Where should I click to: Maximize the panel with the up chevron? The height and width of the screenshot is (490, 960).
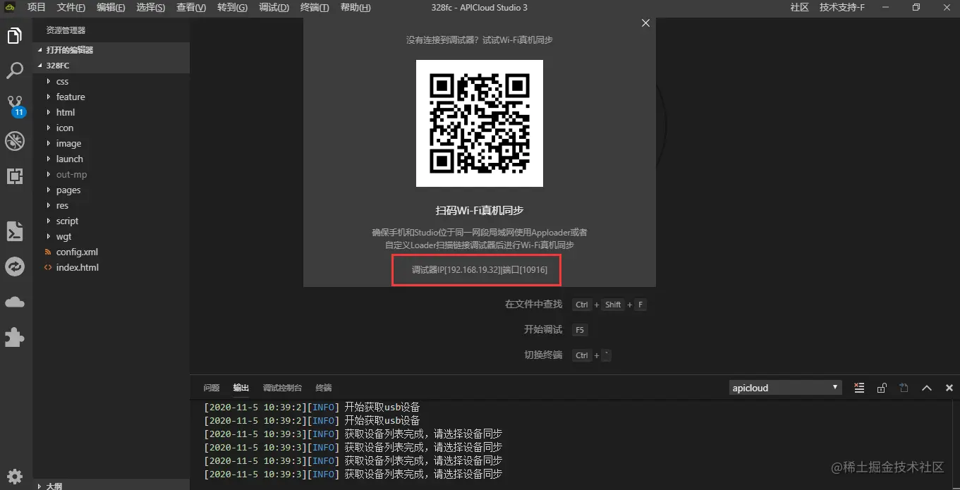click(x=927, y=388)
